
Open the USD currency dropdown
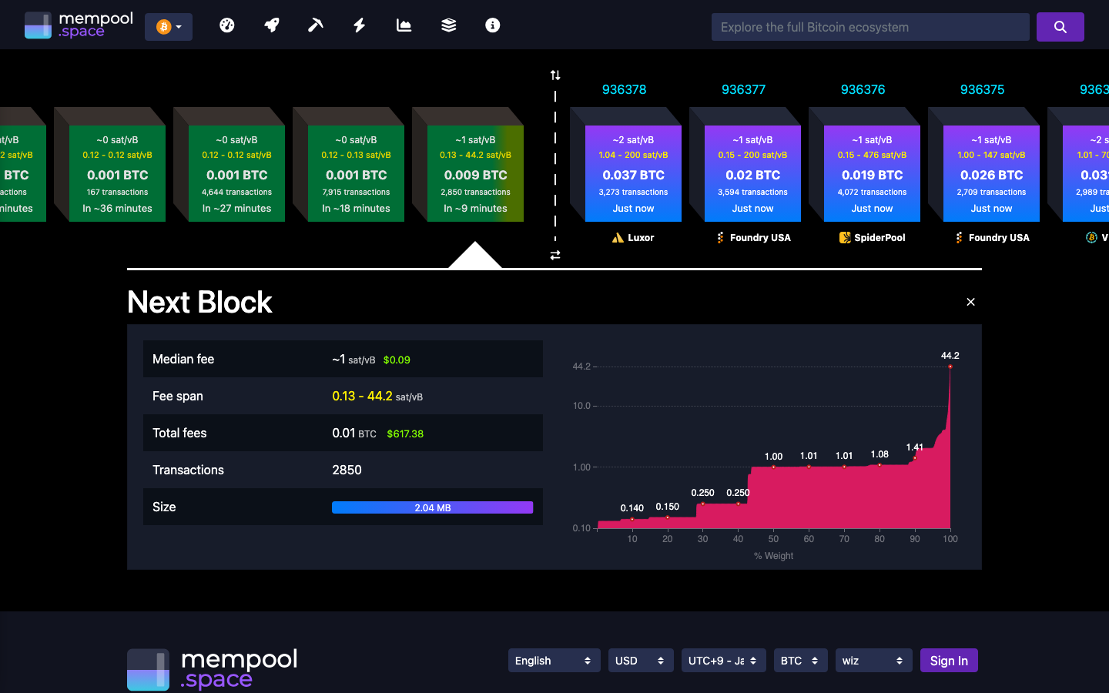640,660
